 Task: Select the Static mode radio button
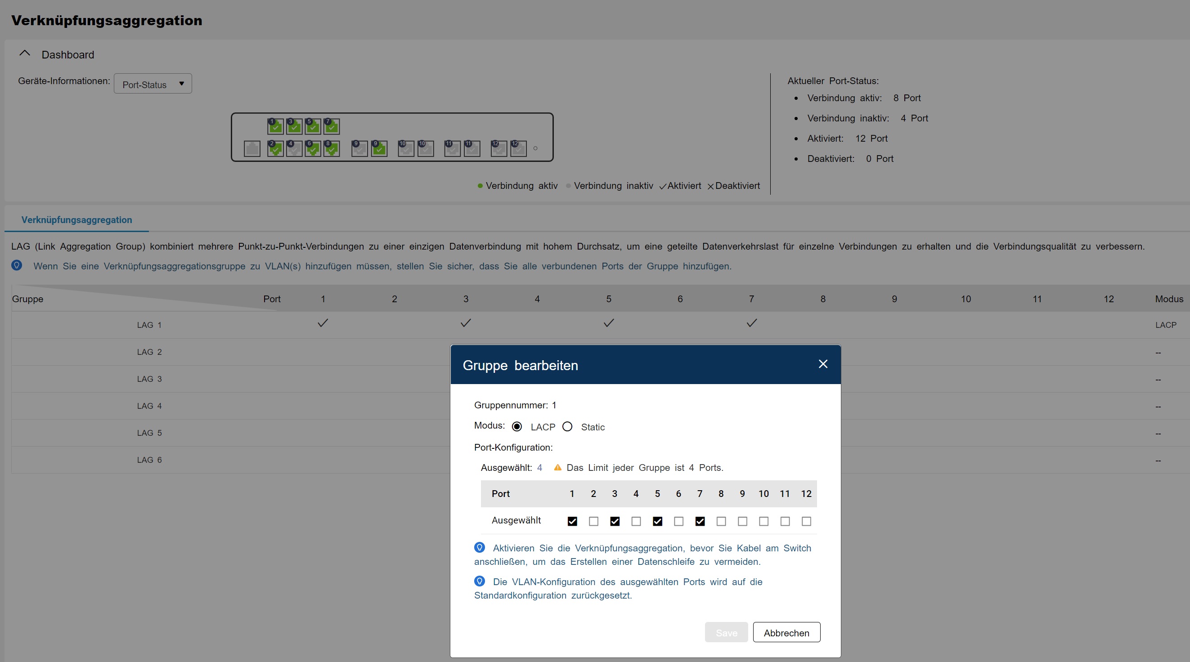tap(567, 426)
